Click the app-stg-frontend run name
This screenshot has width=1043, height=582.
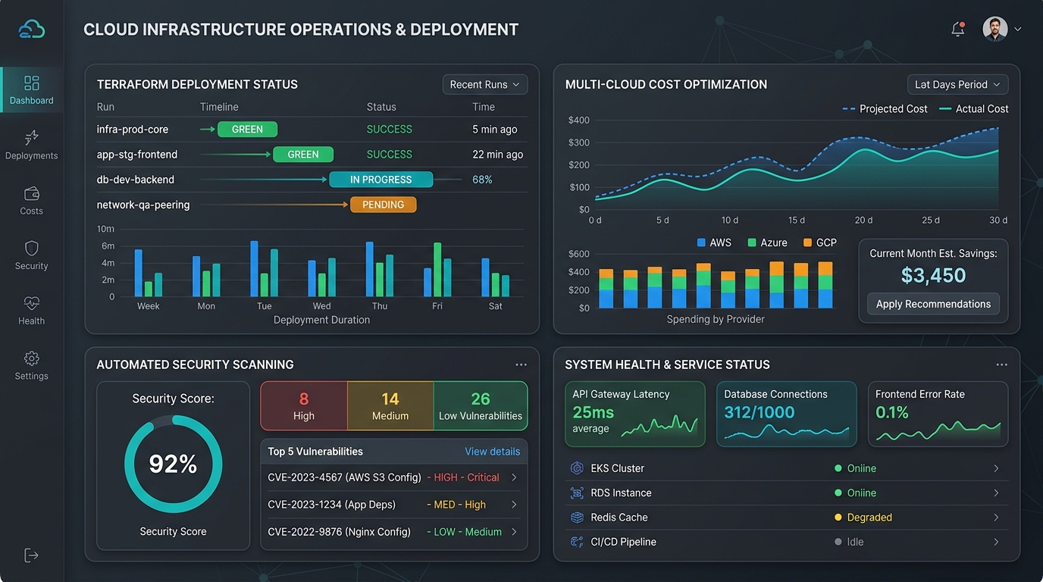click(137, 155)
